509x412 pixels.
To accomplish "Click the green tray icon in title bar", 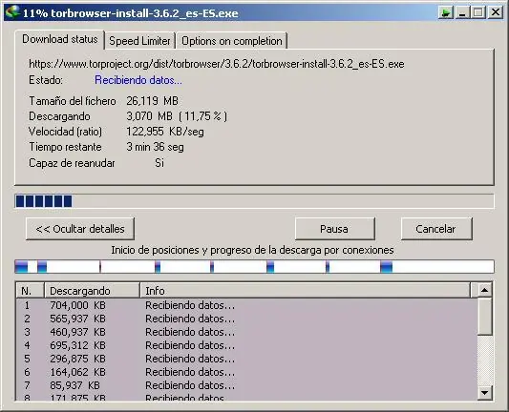I will [x=446, y=13].
